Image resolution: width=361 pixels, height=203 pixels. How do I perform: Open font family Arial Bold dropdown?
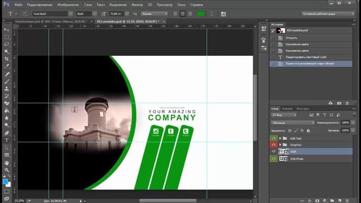click(71, 14)
